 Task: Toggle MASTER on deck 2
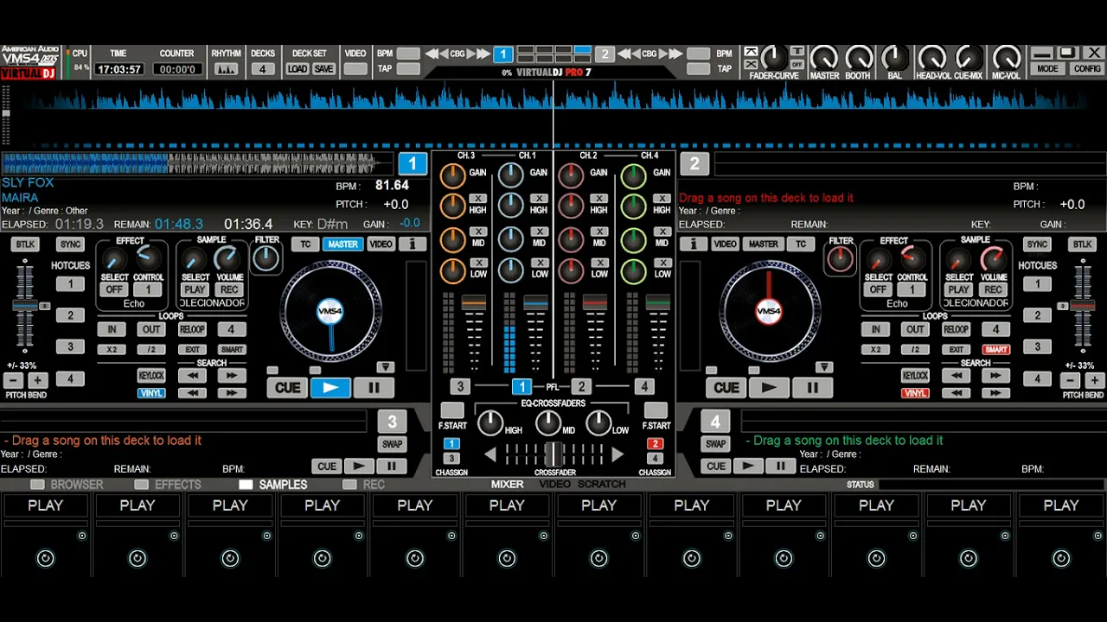click(763, 244)
